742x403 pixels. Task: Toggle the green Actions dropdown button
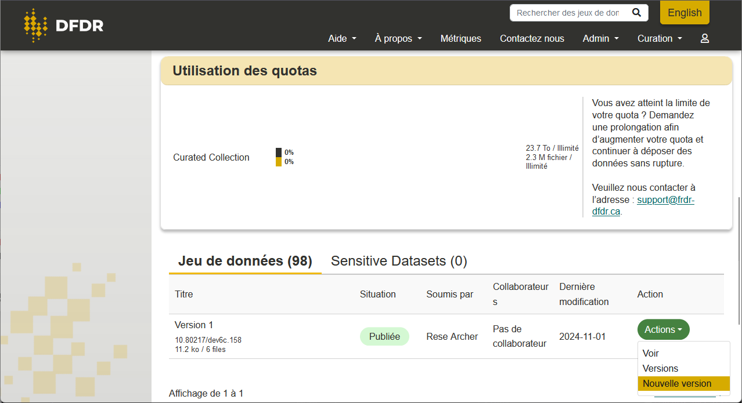pos(663,329)
